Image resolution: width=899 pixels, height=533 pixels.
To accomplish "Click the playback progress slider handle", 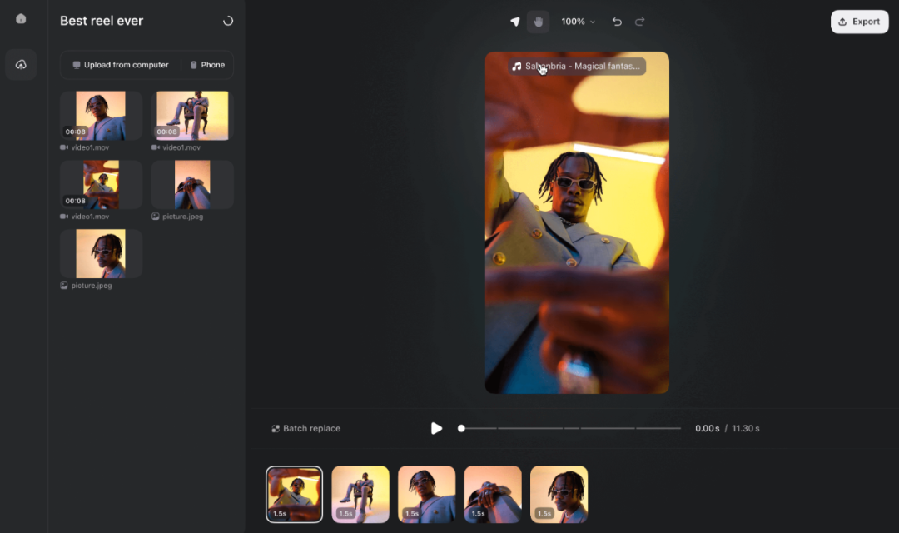I will pyautogui.click(x=461, y=429).
